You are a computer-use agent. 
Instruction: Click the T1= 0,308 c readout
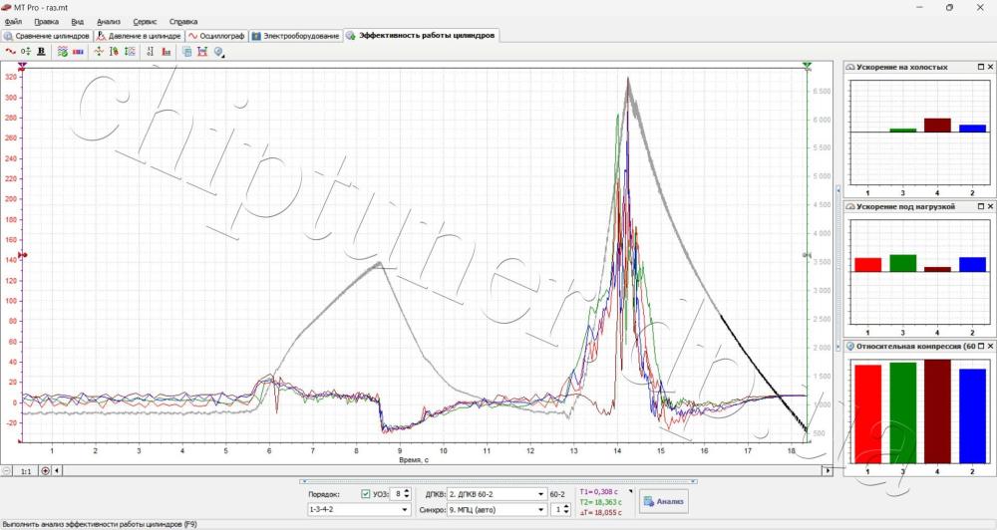coord(600,491)
